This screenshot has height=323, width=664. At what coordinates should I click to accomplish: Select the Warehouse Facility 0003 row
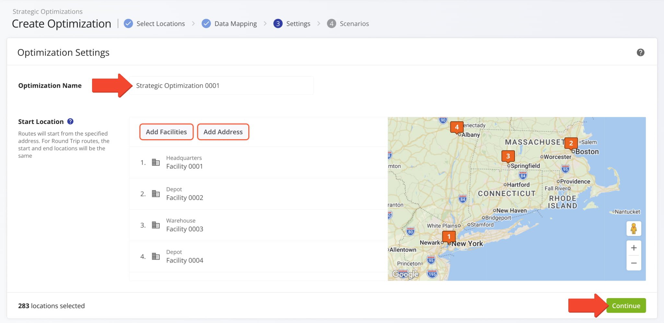(x=258, y=225)
